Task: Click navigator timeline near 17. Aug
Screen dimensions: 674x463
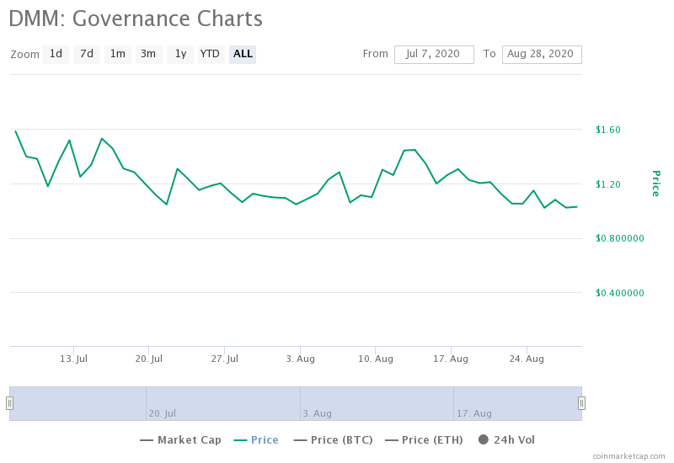Action: coord(473,413)
